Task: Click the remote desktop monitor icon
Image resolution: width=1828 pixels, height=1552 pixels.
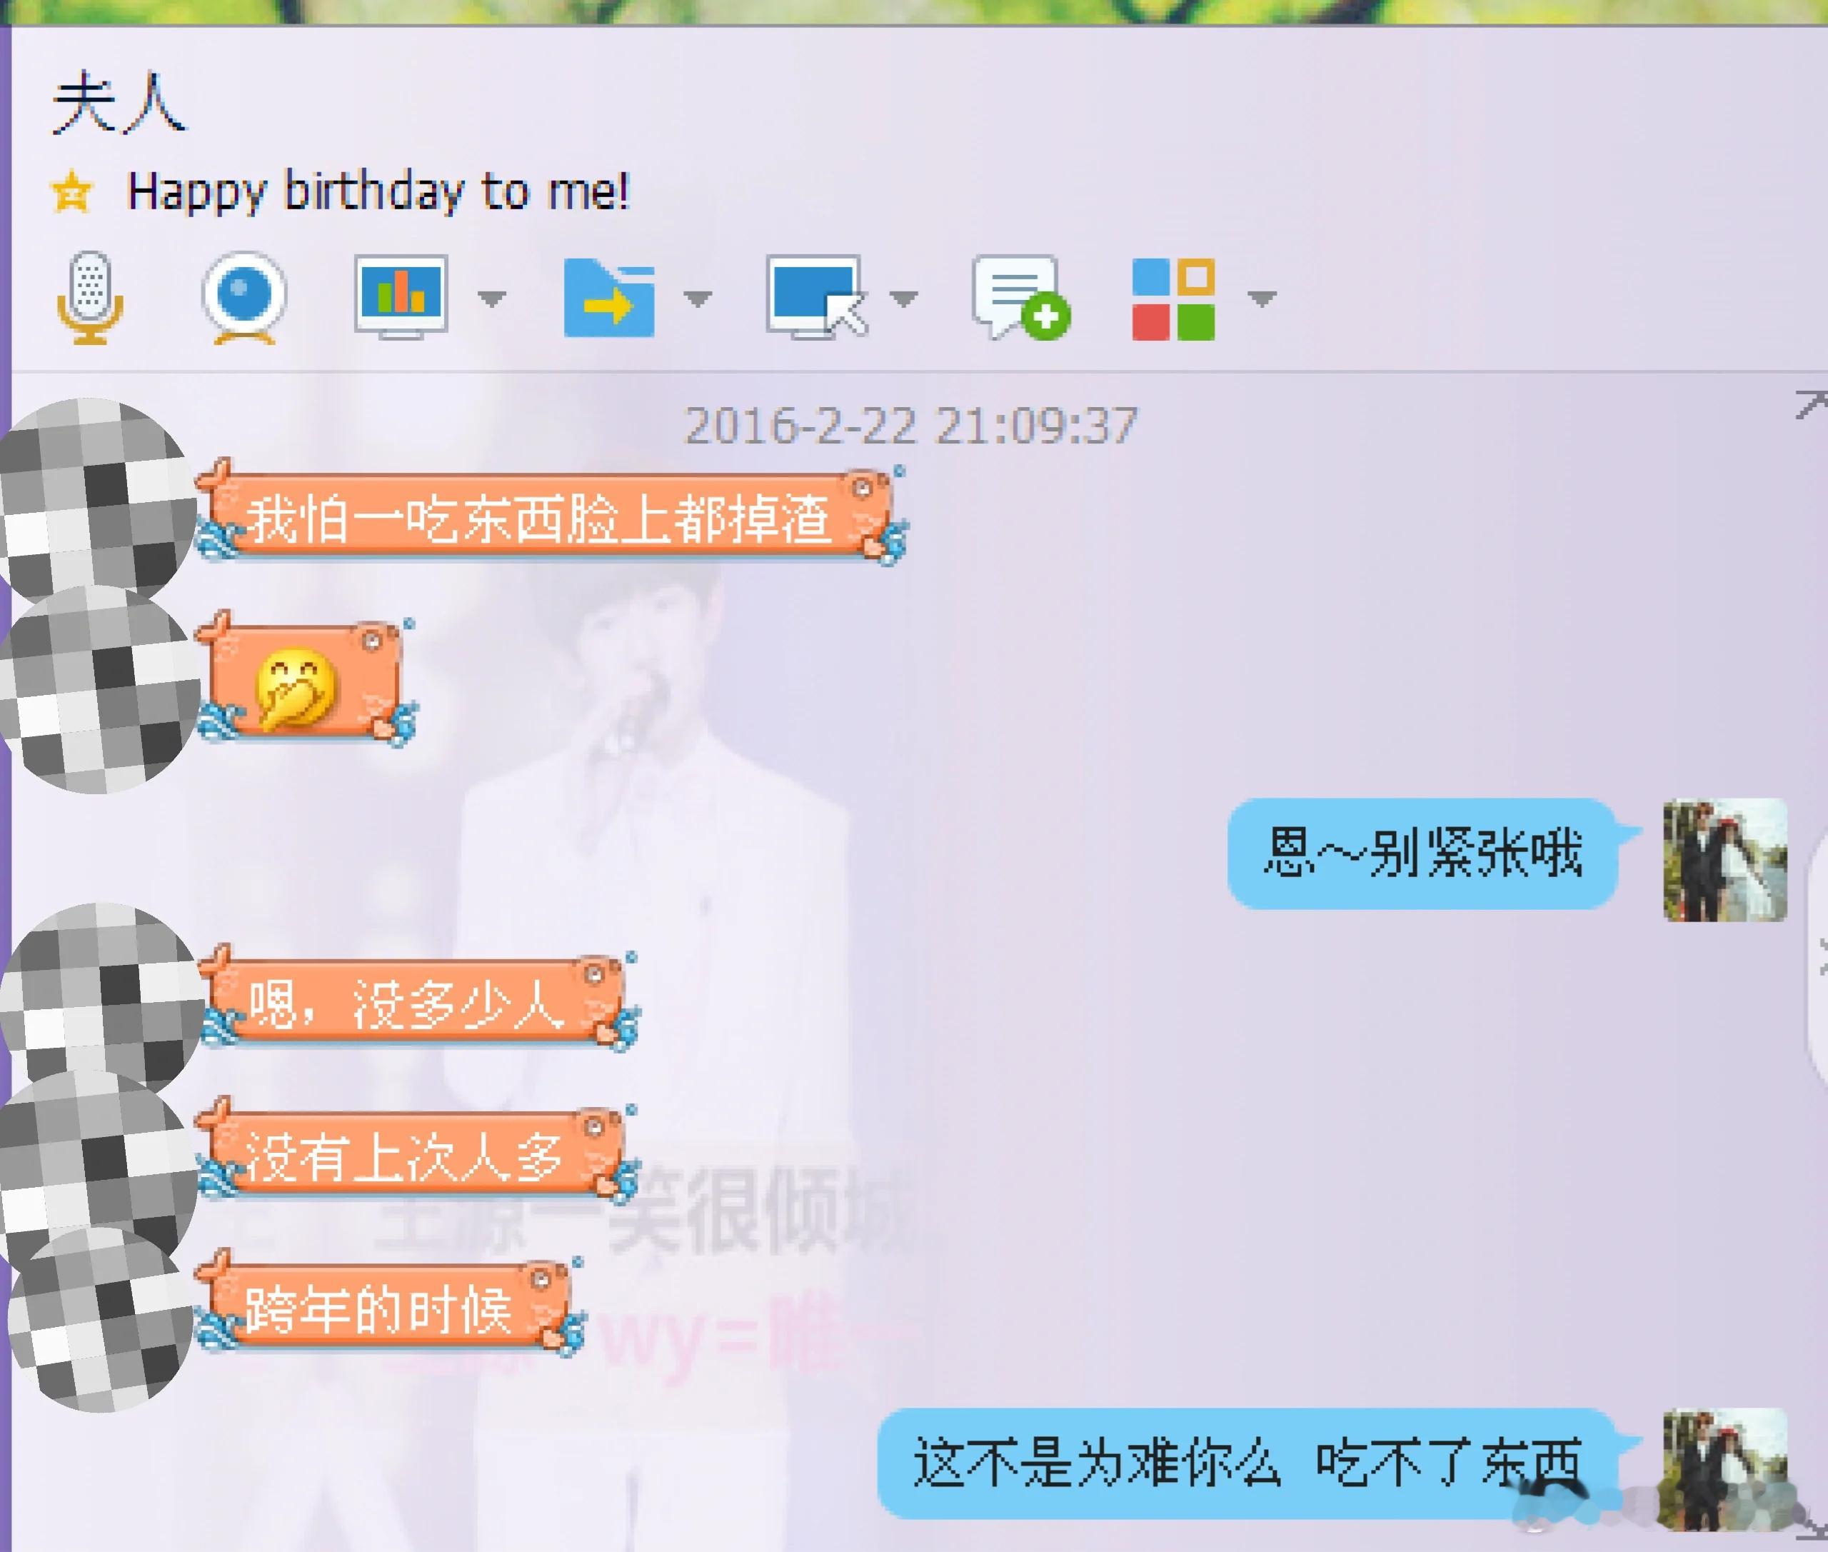Action: tap(815, 297)
